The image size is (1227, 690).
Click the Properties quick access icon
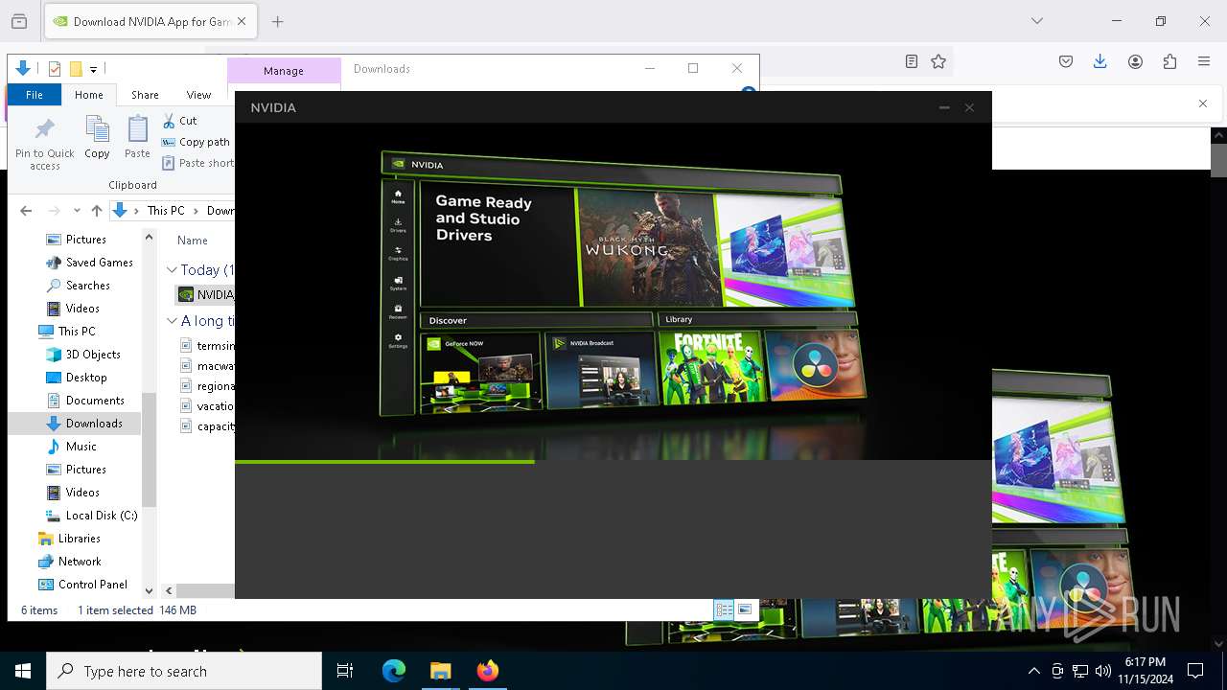pos(55,69)
